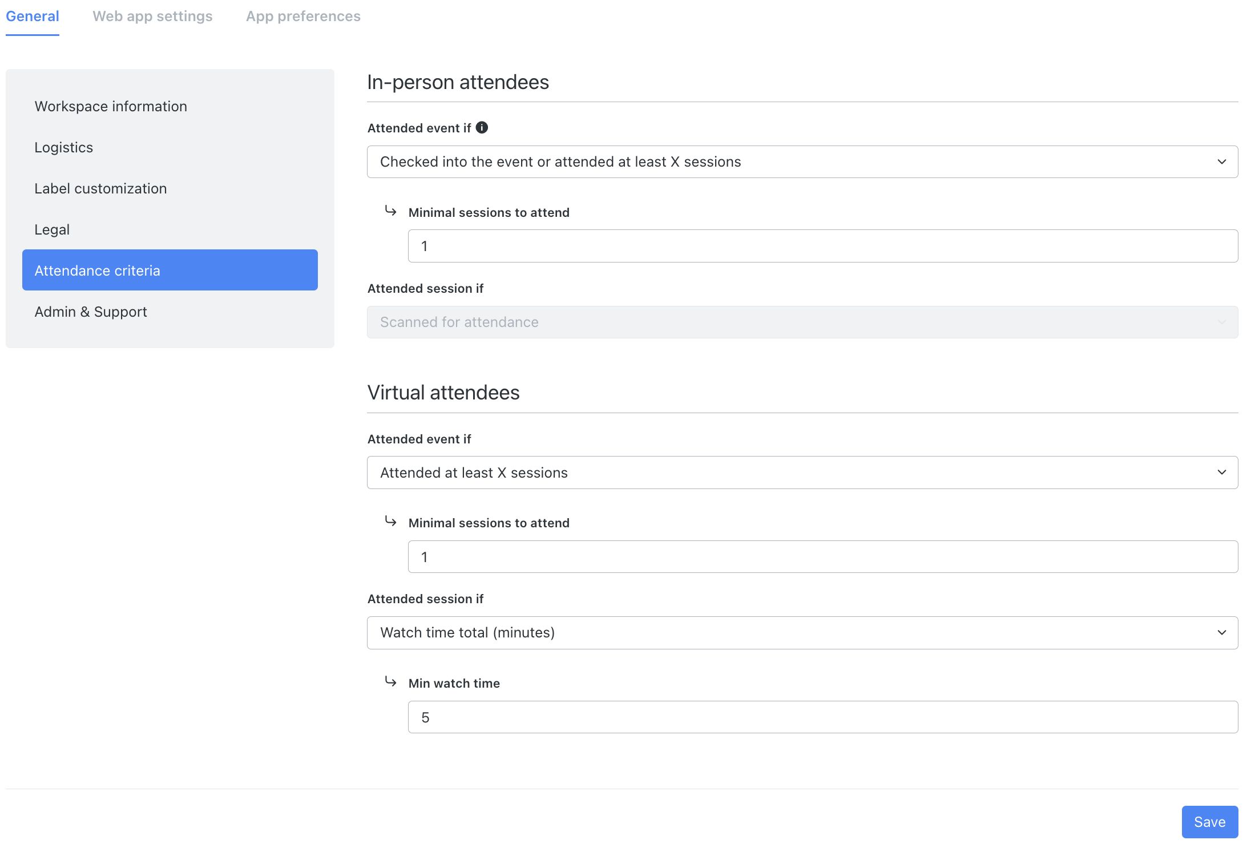The image size is (1259, 848).
Task: Click virtual Minimal sessions to attend field
Action: (x=823, y=557)
